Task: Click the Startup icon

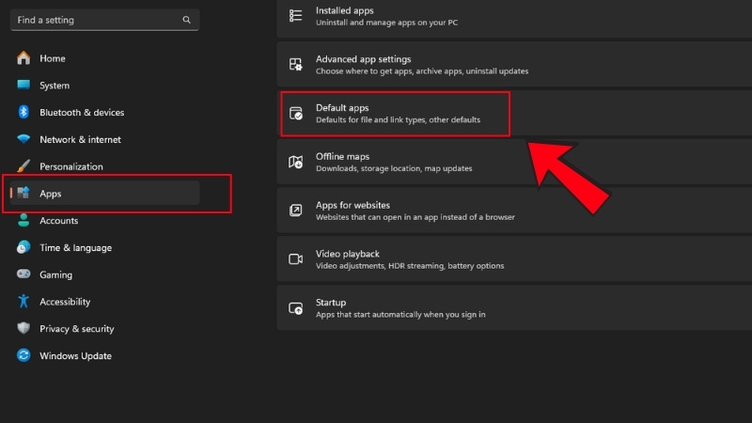Action: (295, 308)
